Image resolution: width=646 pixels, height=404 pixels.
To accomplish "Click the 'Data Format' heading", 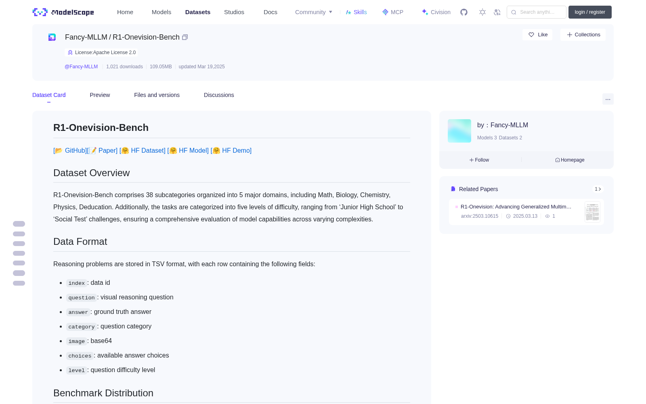I will pyautogui.click(x=80, y=242).
